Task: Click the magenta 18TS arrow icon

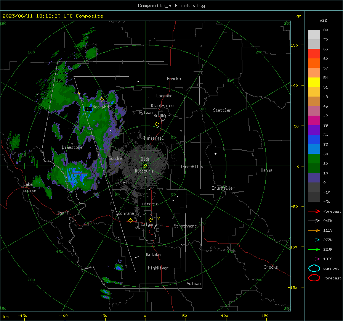Action: [314, 259]
